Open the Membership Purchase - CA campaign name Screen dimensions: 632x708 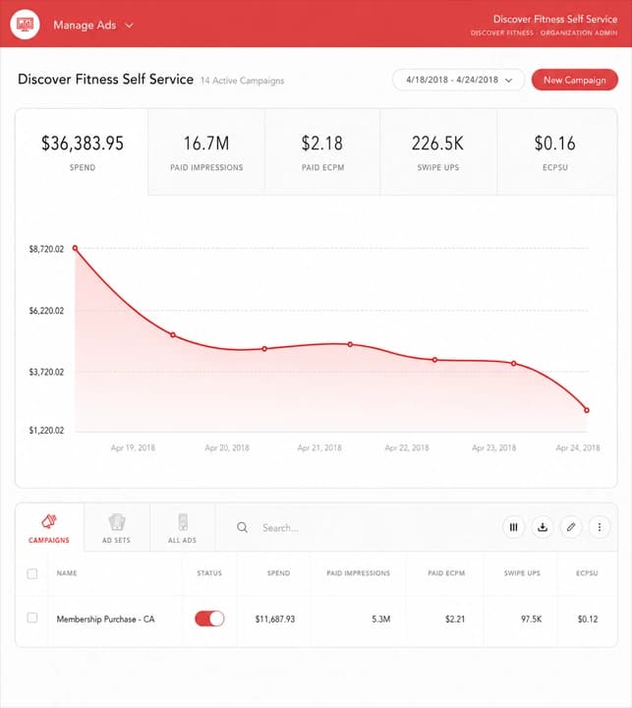point(105,619)
